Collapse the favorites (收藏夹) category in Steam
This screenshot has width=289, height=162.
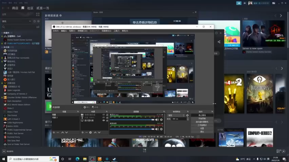[2, 33]
